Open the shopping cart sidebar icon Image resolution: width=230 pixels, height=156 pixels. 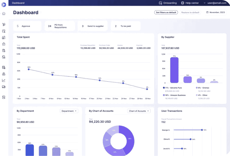point(4,25)
